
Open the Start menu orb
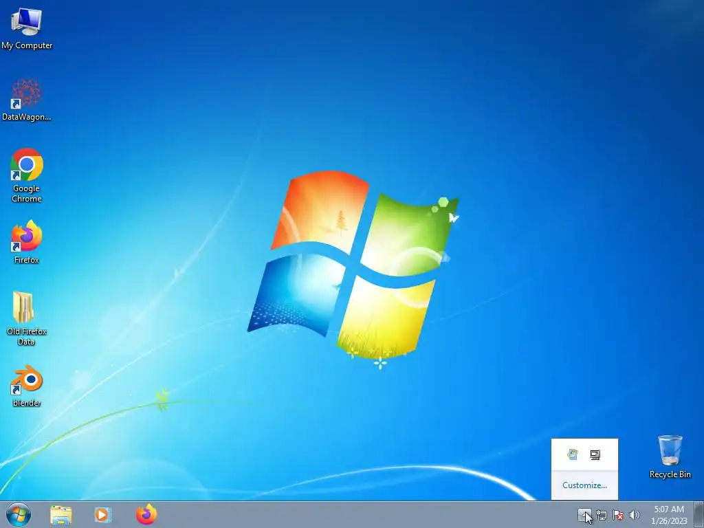pos(19,514)
